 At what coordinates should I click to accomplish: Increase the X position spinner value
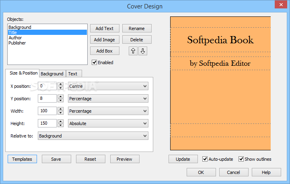60,84
